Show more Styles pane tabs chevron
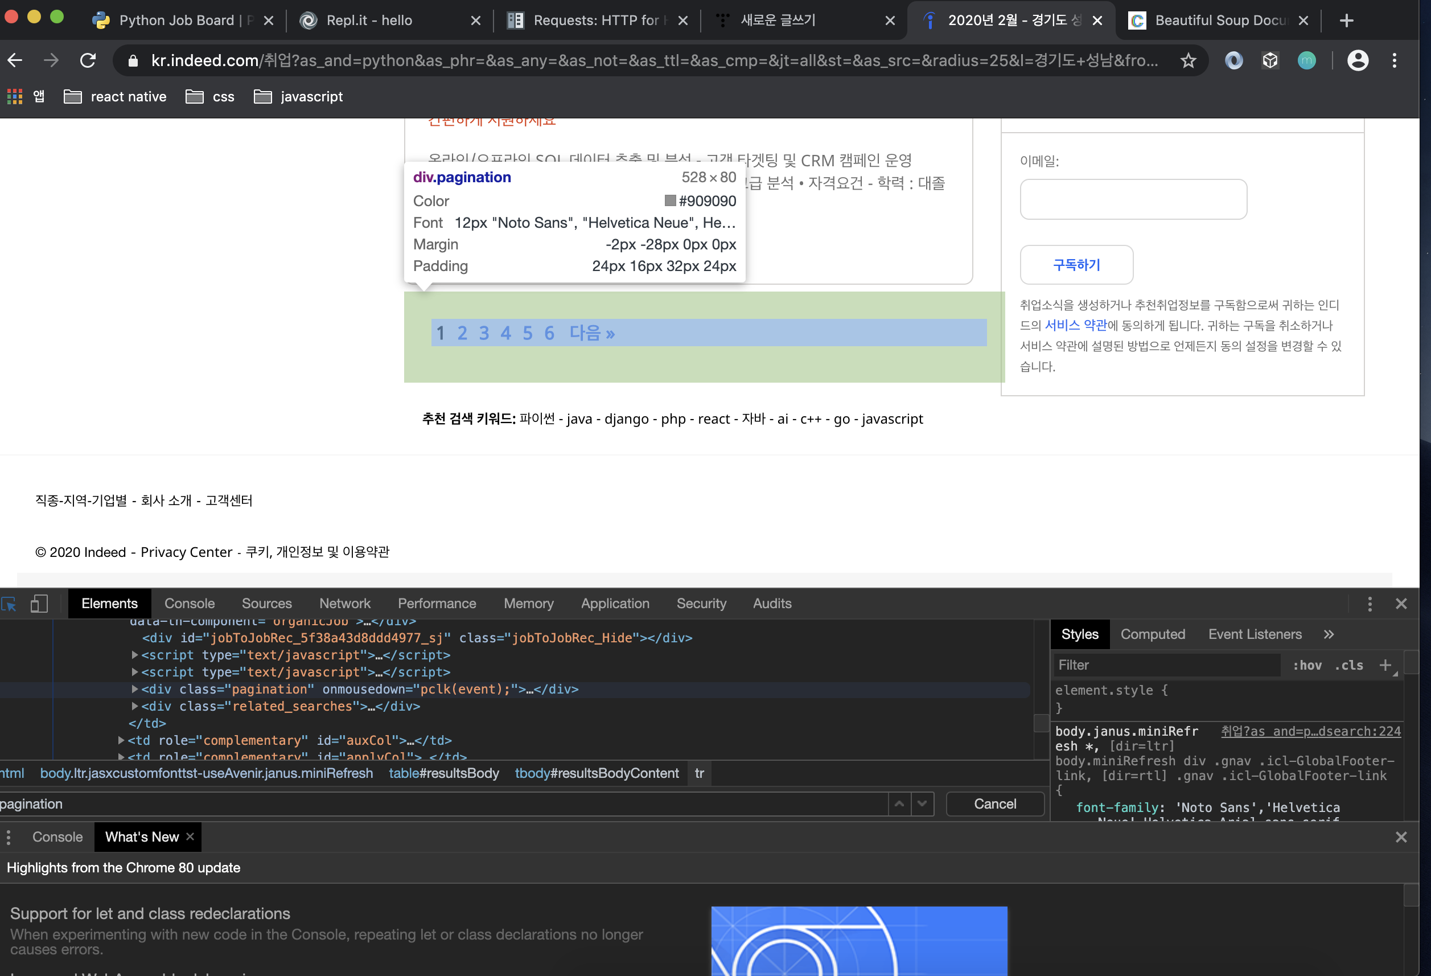Image resolution: width=1431 pixels, height=976 pixels. pos(1329,634)
